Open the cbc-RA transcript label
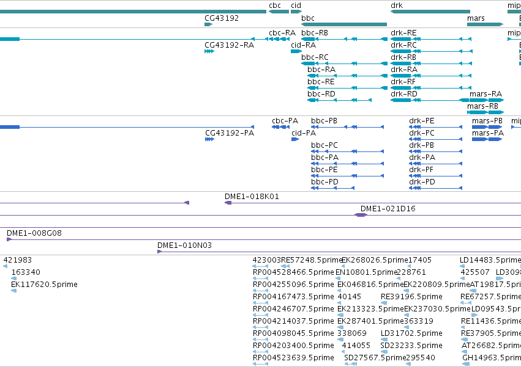The width and height of the screenshot is (521, 367). 282,33
